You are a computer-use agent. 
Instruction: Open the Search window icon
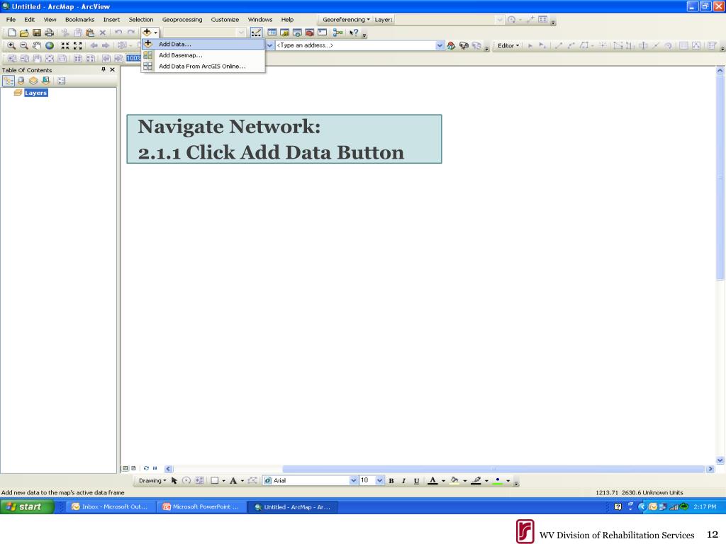tap(297, 33)
